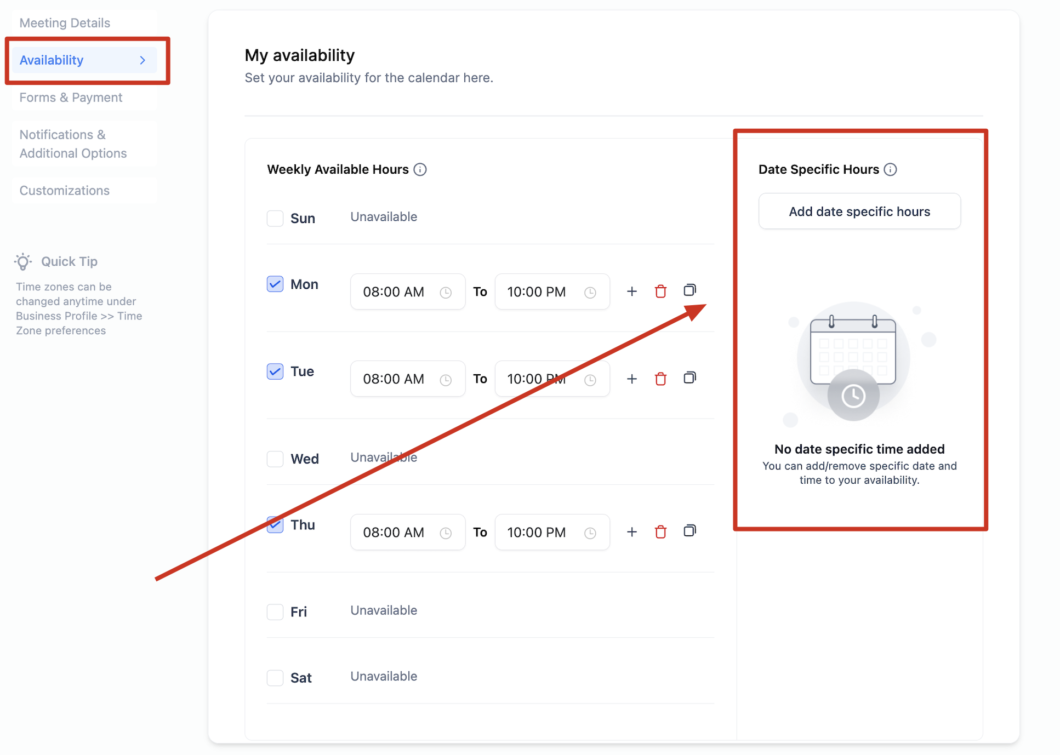Image resolution: width=1060 pixels, height=755 pixels.
Task: Go to Notifications & Additional Options
Action: tap(73, 144)
